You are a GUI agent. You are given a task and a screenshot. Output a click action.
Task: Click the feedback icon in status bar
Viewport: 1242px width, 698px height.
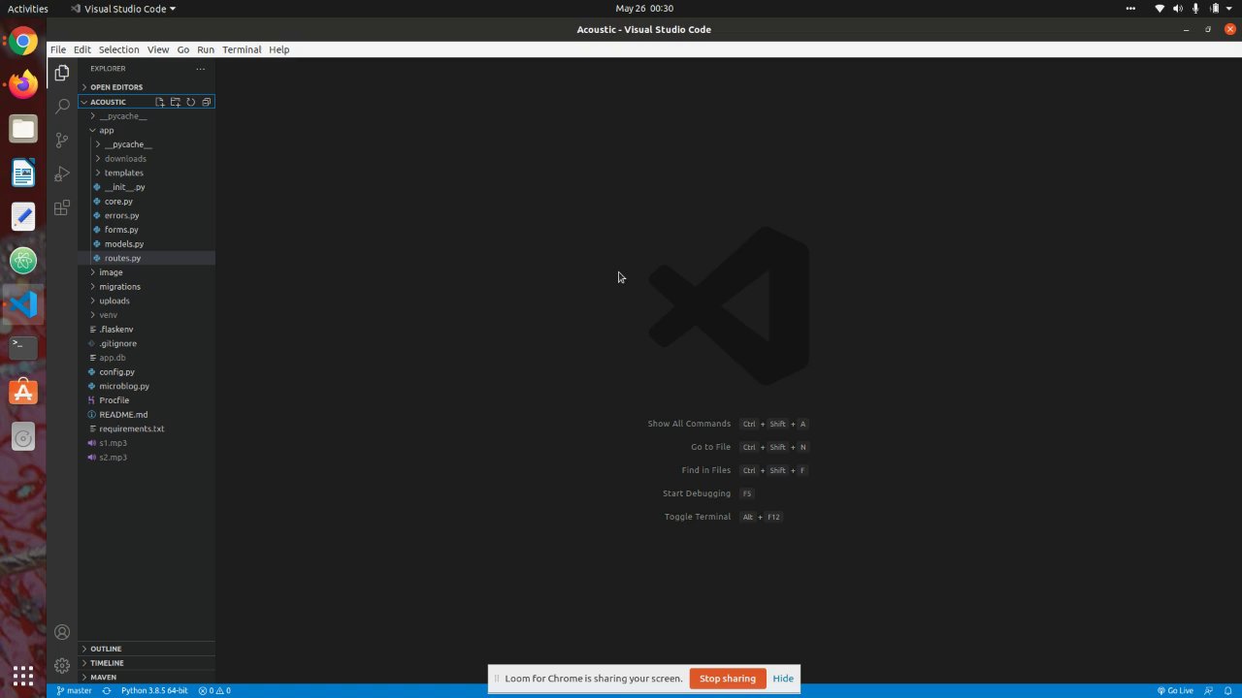pyautogui.click(x=1209, y=691)
